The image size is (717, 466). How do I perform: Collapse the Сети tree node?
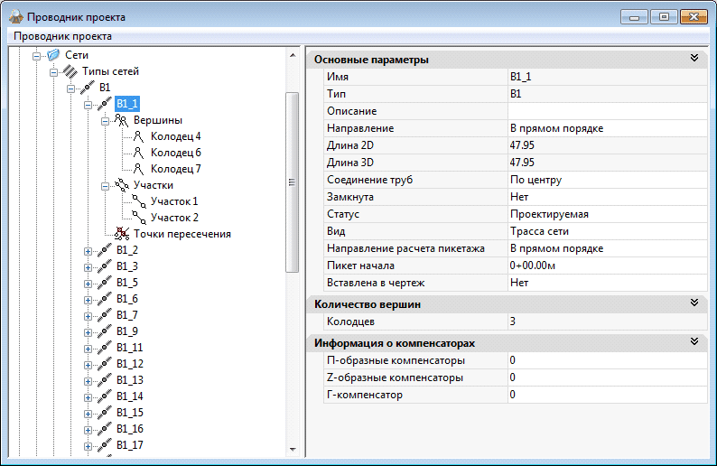pyautogui.click(x=37, y=56)
